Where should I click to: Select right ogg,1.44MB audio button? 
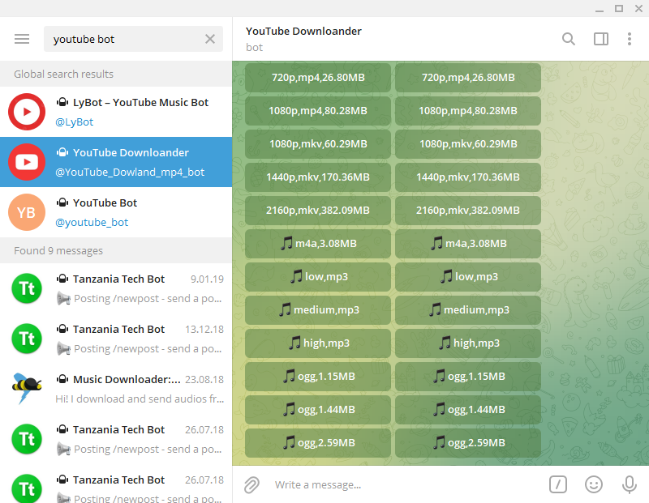[x=468, y=409]
